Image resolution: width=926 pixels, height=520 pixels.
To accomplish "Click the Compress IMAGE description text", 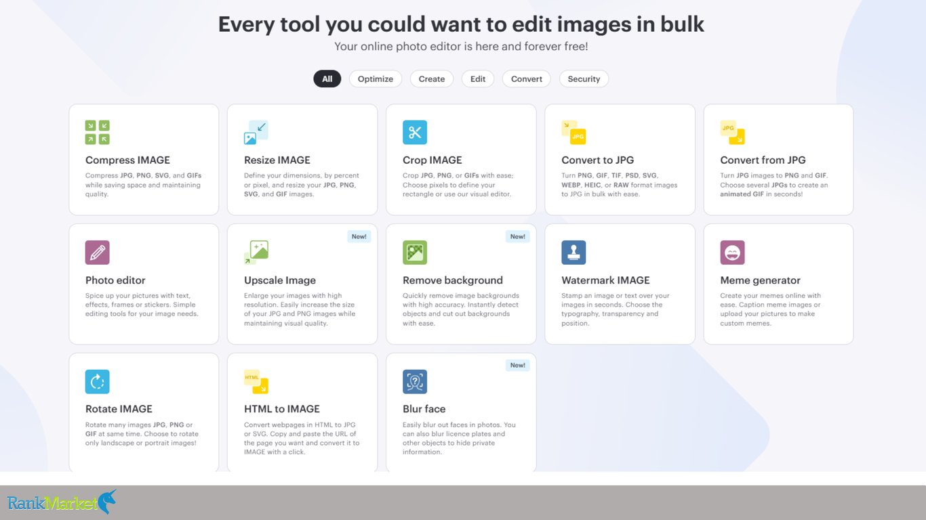I will (x=143, y=185).
